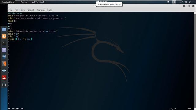The image size is (196, 110).
Task: Click the pen/stylus icon in system tray
Action: click(182, 2)
